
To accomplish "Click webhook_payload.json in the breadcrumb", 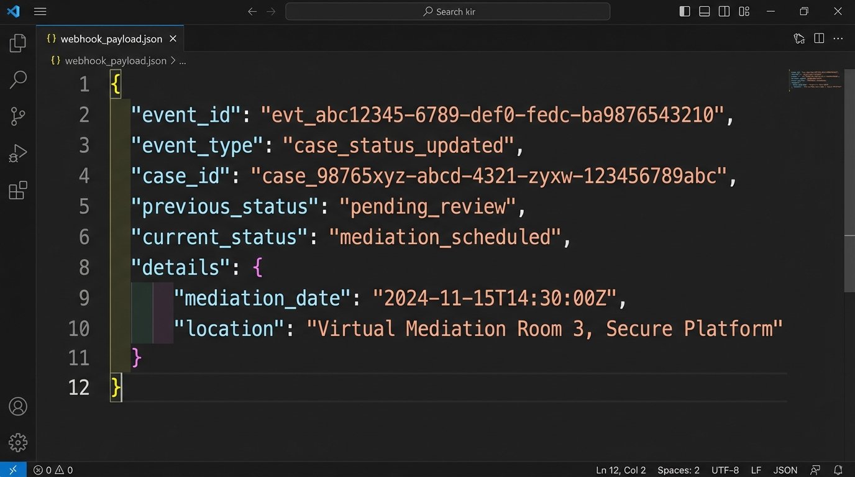I will click(115, 60).
